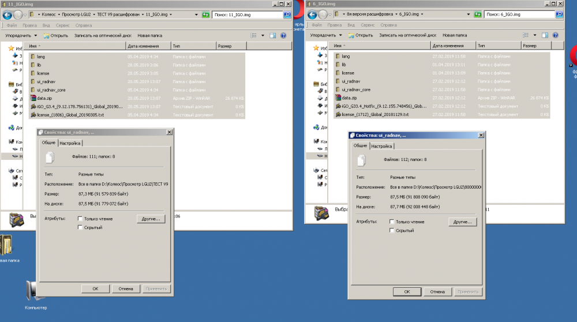
Task: Switch to Настройка tab in left dialog
Action: click(70, 143)
